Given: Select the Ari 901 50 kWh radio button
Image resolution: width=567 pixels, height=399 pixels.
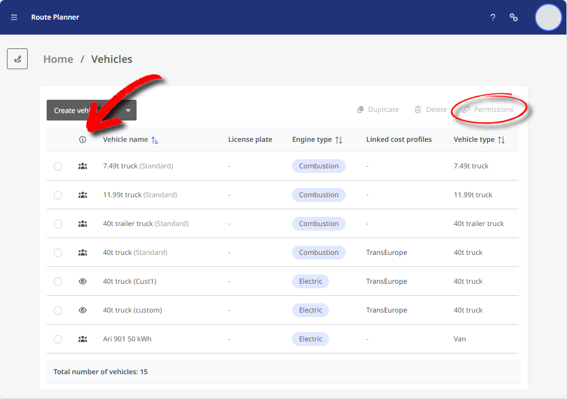Looking at the screenshot, I should (58, 339).
